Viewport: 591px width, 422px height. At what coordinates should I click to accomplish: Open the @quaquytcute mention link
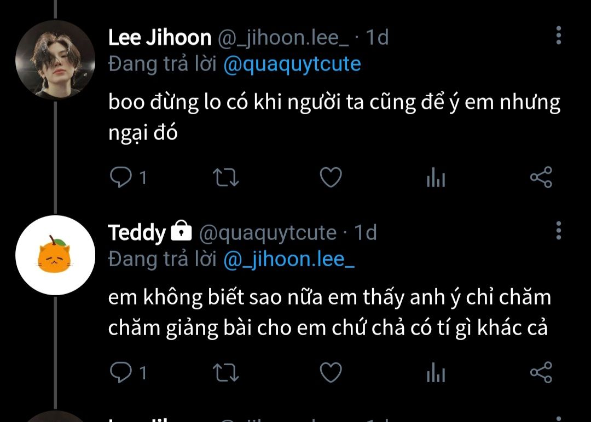(x=292, y=64)
